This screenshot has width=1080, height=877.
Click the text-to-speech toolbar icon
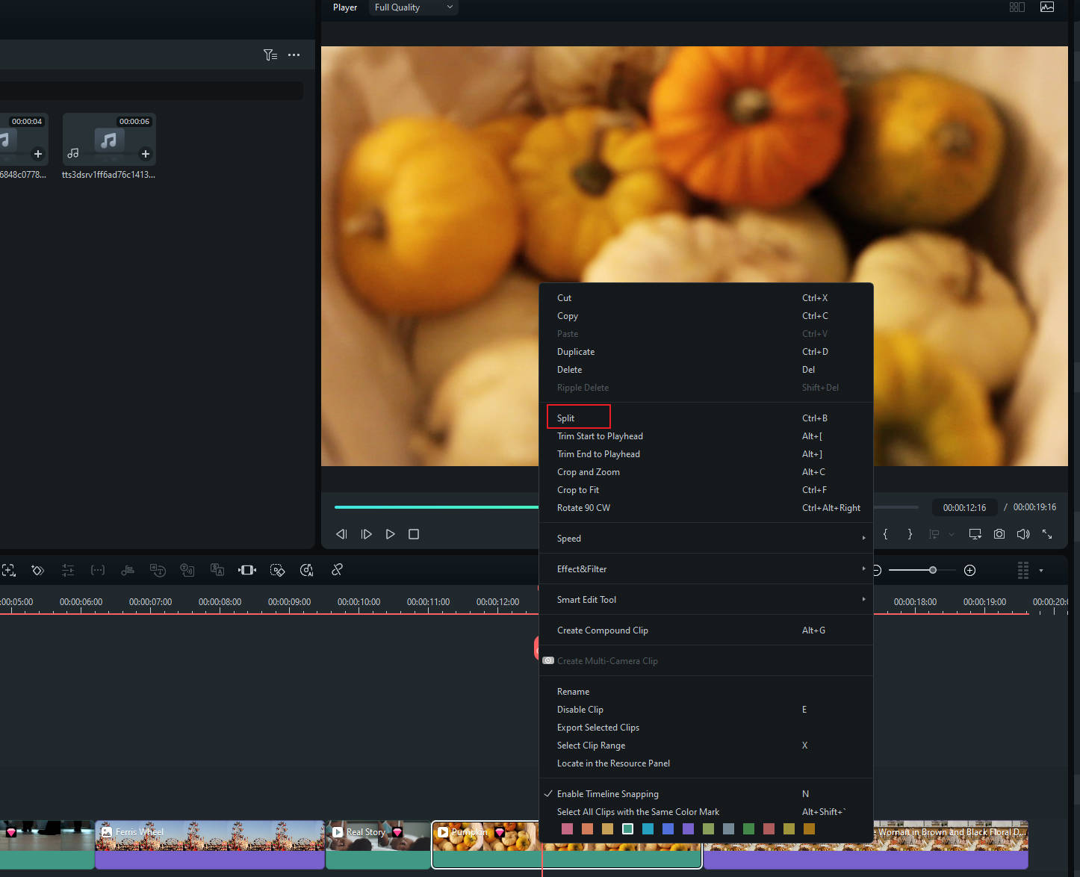coord(187,570)
